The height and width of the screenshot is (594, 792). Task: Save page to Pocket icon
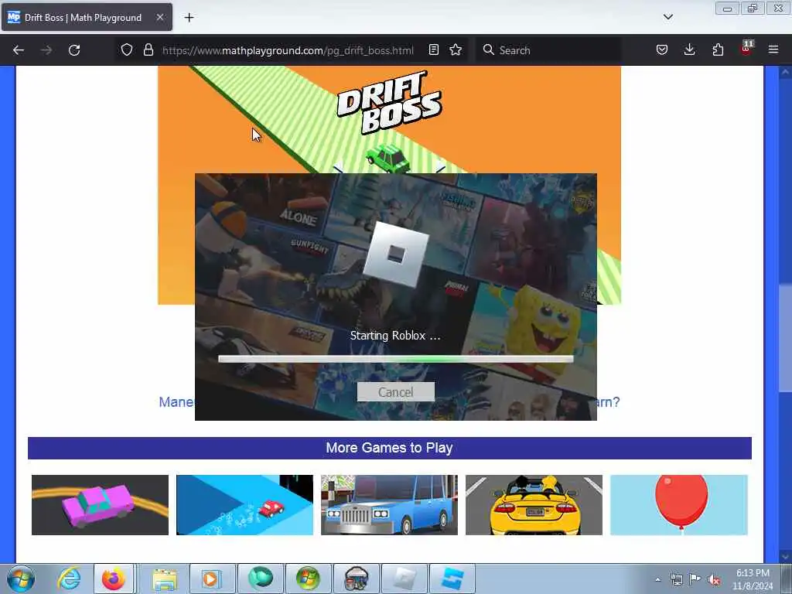(x=662, y=50)
